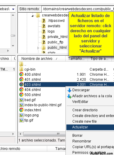114x155 pixels.
Task: Sort by the Nombre de archivo column
Action: coord(42,59)
